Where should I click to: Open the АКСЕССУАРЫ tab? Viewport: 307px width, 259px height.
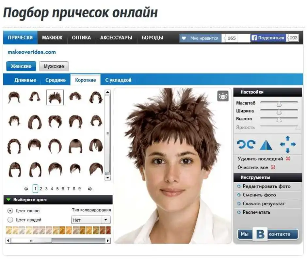pos(116,38)
